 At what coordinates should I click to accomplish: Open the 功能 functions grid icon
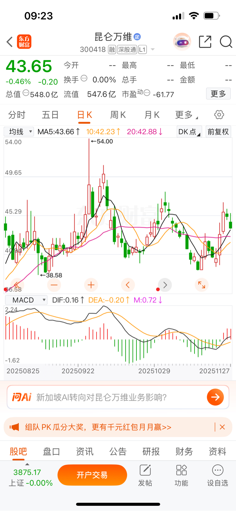coord(181,476)
